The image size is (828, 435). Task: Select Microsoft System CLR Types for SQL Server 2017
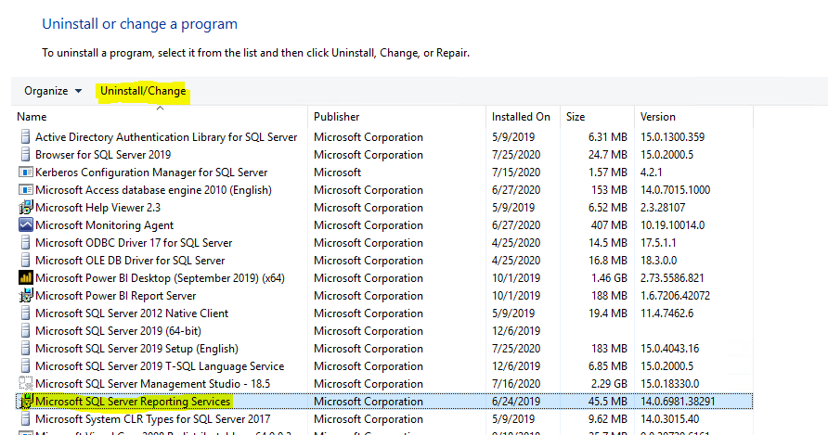pos(152,419)
